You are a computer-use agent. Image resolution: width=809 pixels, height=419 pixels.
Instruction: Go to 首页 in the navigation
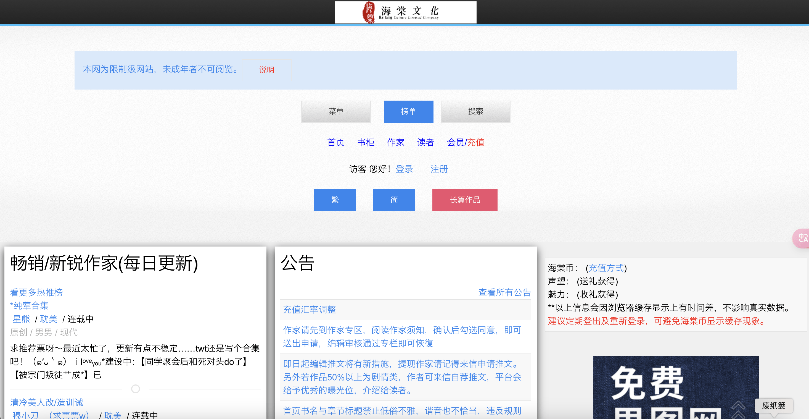336,142
